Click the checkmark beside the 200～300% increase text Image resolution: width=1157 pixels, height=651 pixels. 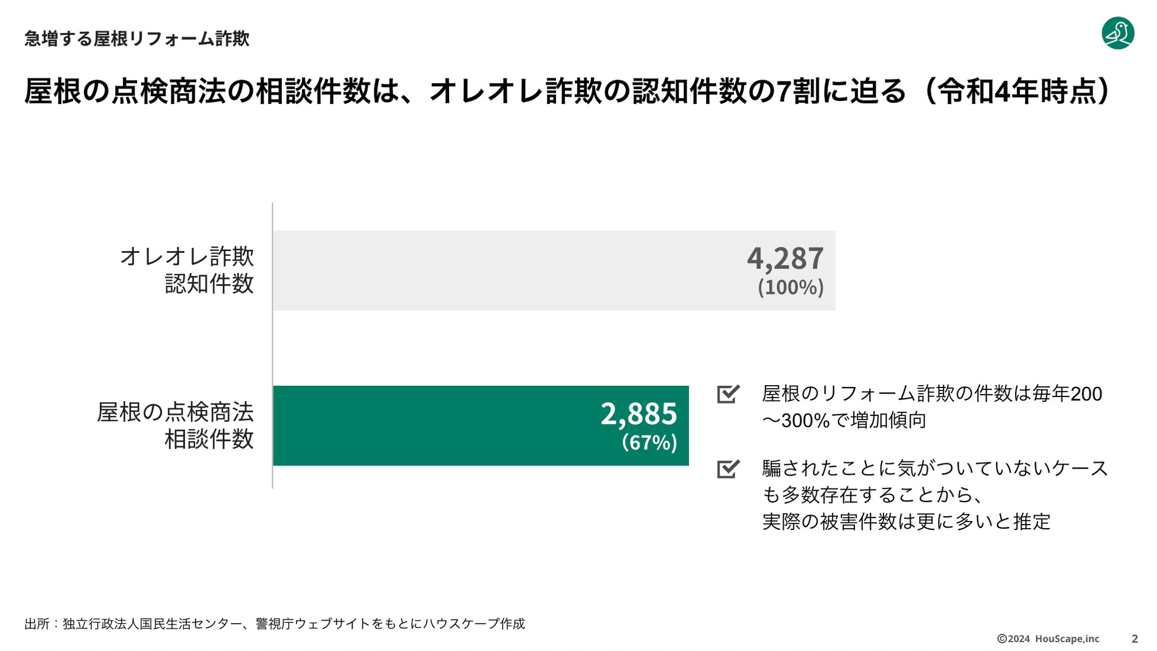tap(728, 394)
